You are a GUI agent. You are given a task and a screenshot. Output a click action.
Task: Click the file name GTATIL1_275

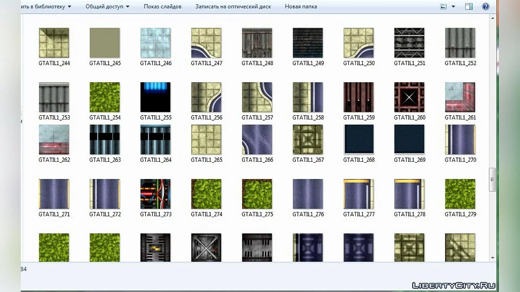click(x=257, y=215)
